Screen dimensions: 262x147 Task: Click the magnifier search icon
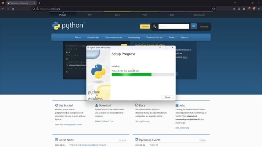(x=155, y=26)
